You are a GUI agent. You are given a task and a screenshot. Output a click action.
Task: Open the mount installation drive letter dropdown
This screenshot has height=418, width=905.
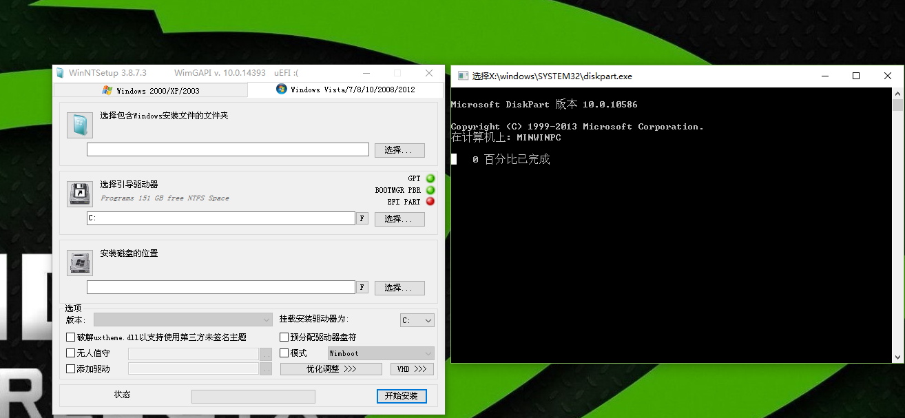(417, 320)
